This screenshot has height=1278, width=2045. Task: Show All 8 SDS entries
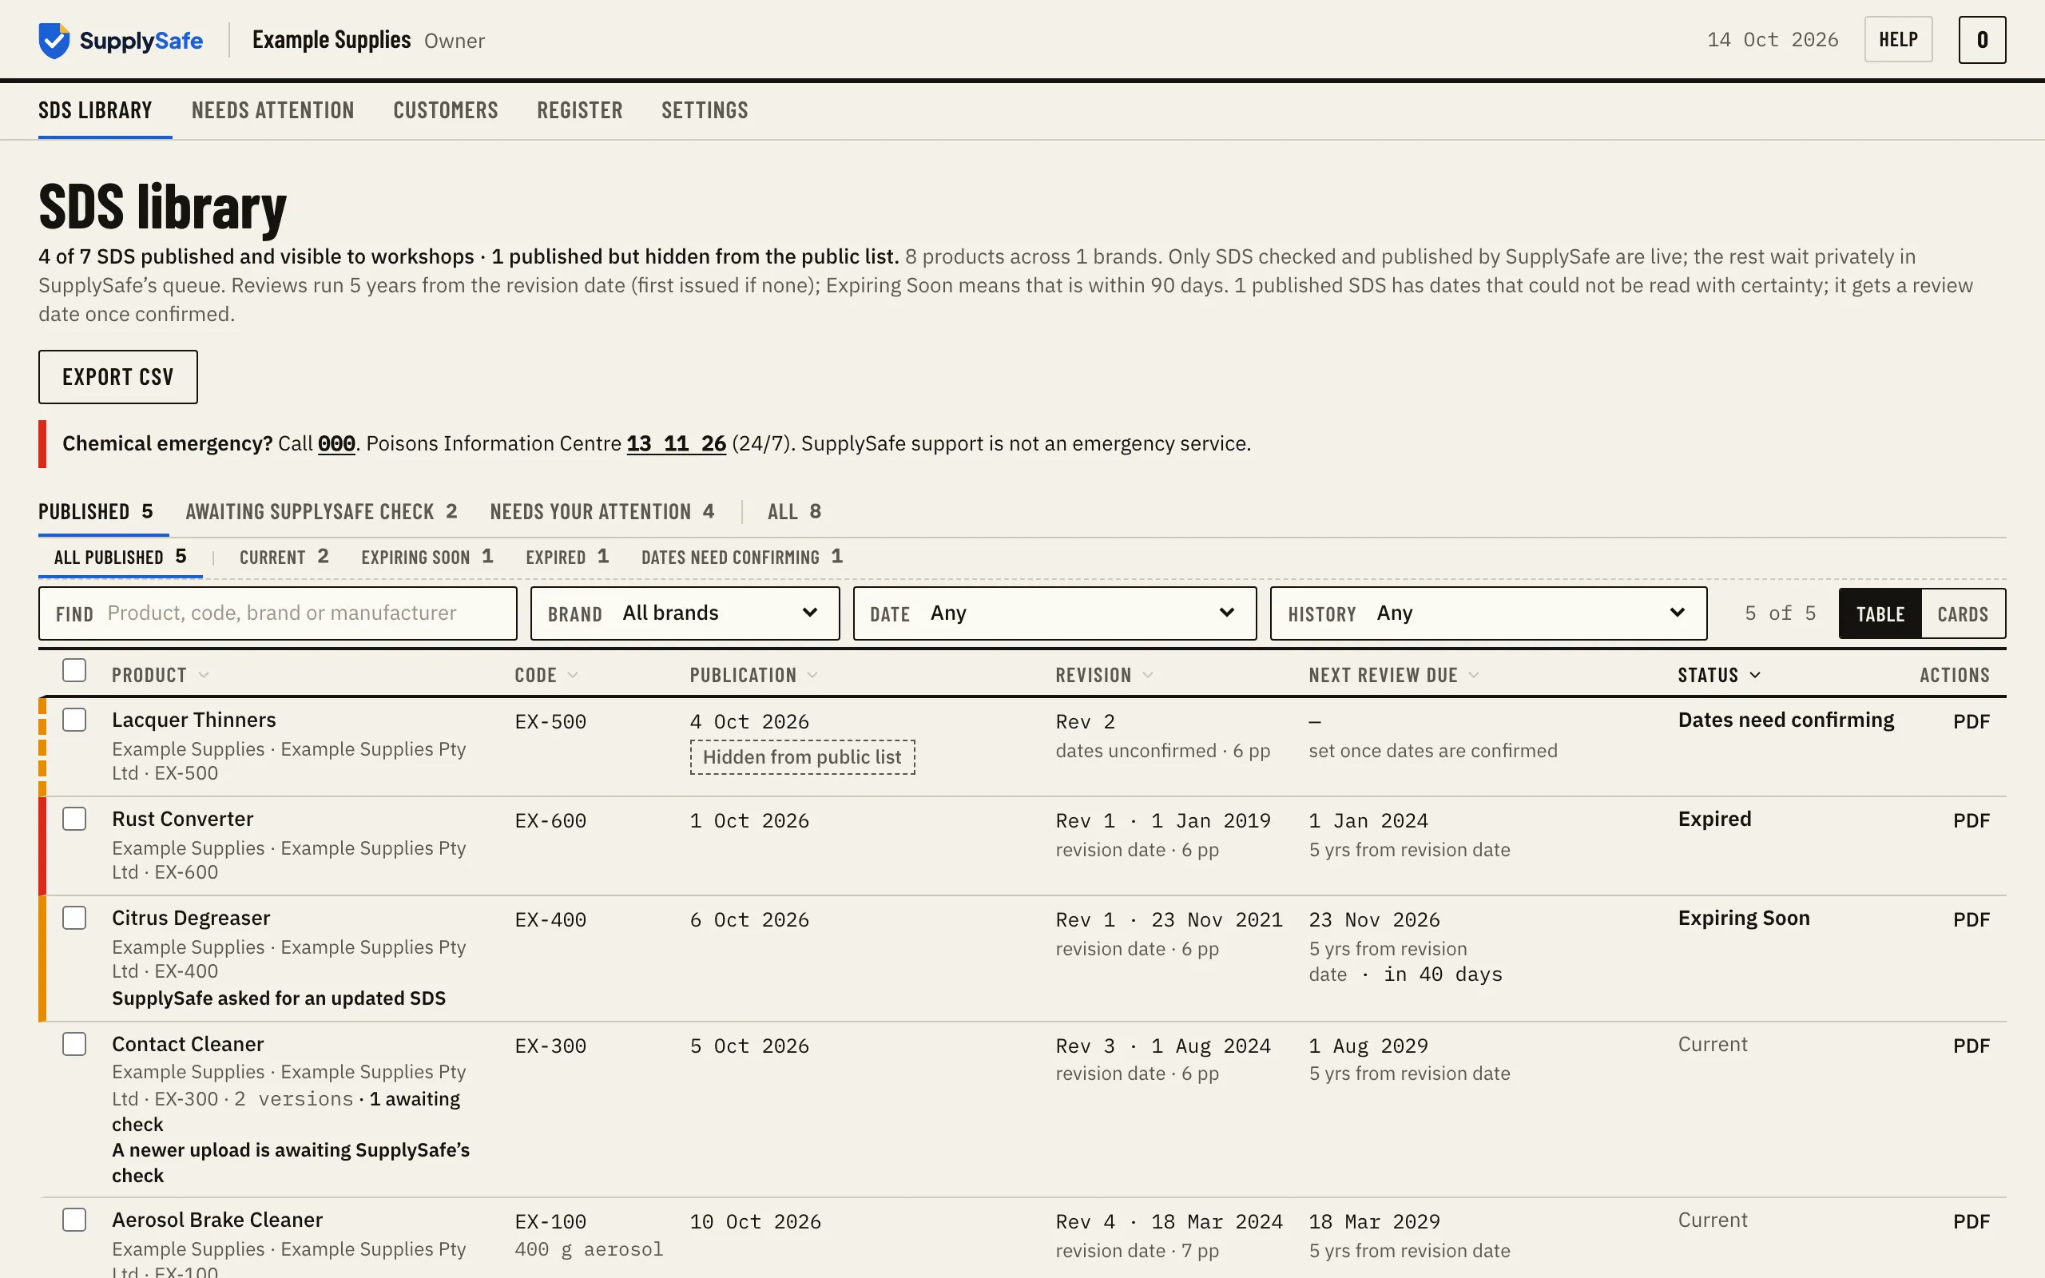pyautogui.click(x=794, y=511)
